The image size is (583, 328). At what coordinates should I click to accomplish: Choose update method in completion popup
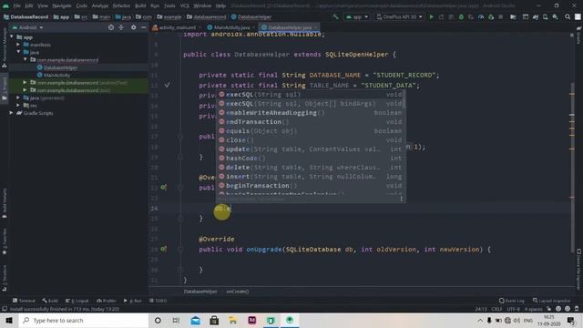click(x=311, y=149)
